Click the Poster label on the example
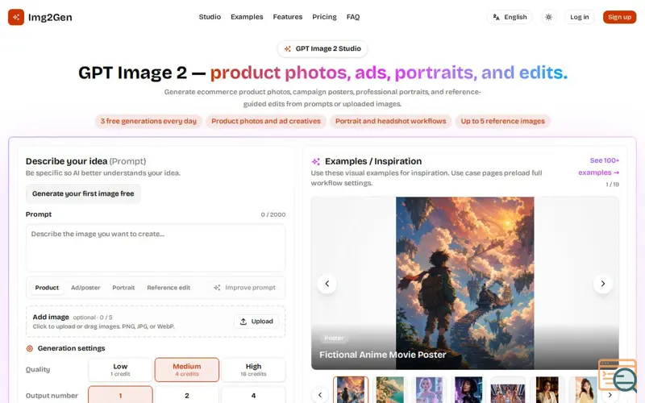This screenshot has width=645, height=403. 334,338
